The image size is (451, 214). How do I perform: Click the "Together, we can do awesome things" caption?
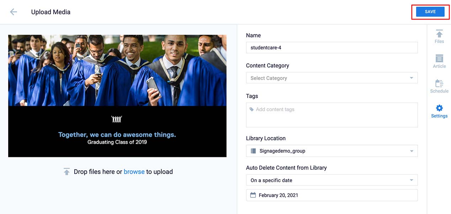pyautogui.click(x=117, y=135)
